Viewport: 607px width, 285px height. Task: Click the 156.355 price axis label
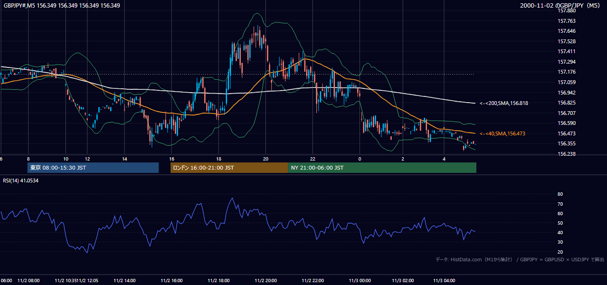[x=566, y=144]
